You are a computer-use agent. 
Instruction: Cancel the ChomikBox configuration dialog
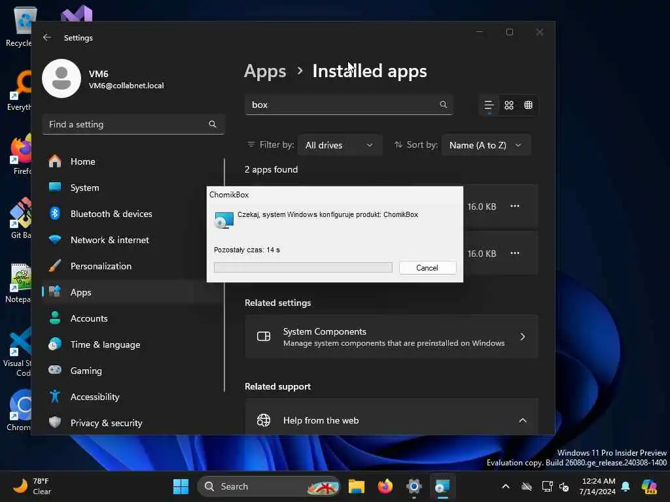pyautogui.click(x=427, y=267)
